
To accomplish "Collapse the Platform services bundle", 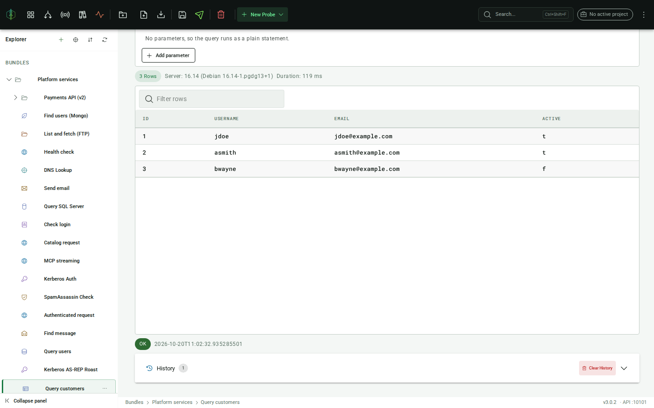I will pyautogui.click(x=9, y=79).
